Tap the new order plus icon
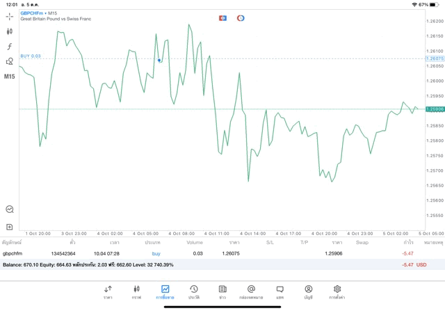The image size is (445, 311). click(x=10, y=227)
